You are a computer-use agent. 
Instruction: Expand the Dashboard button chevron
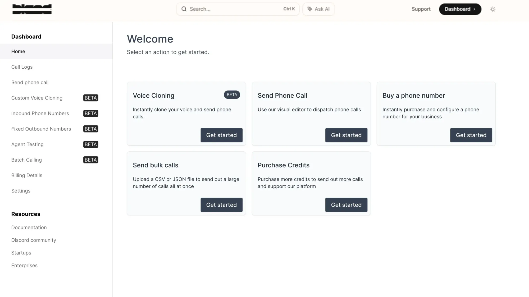[474, 9]
